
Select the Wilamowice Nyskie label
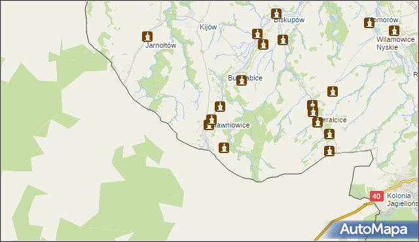[x=395, y=43]
